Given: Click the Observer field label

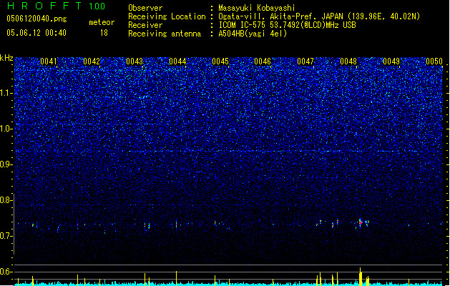Looking at the screenshot, I should [x=145, y=8].
